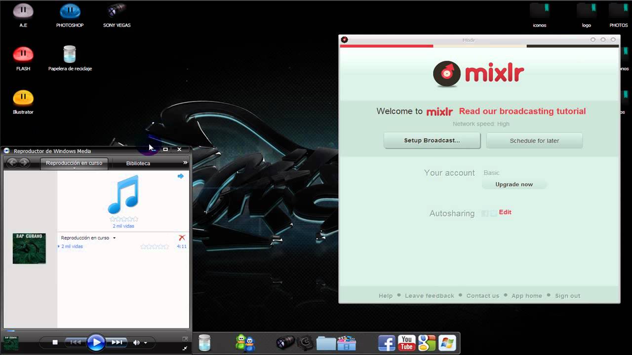Viewport: 632px width, 355px height.
Task: Click the blue arrow in Media Player
Action: click(x=181, y=176)
